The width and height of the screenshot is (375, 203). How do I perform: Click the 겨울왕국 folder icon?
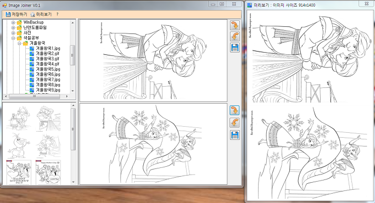click(x=25, y=43)
